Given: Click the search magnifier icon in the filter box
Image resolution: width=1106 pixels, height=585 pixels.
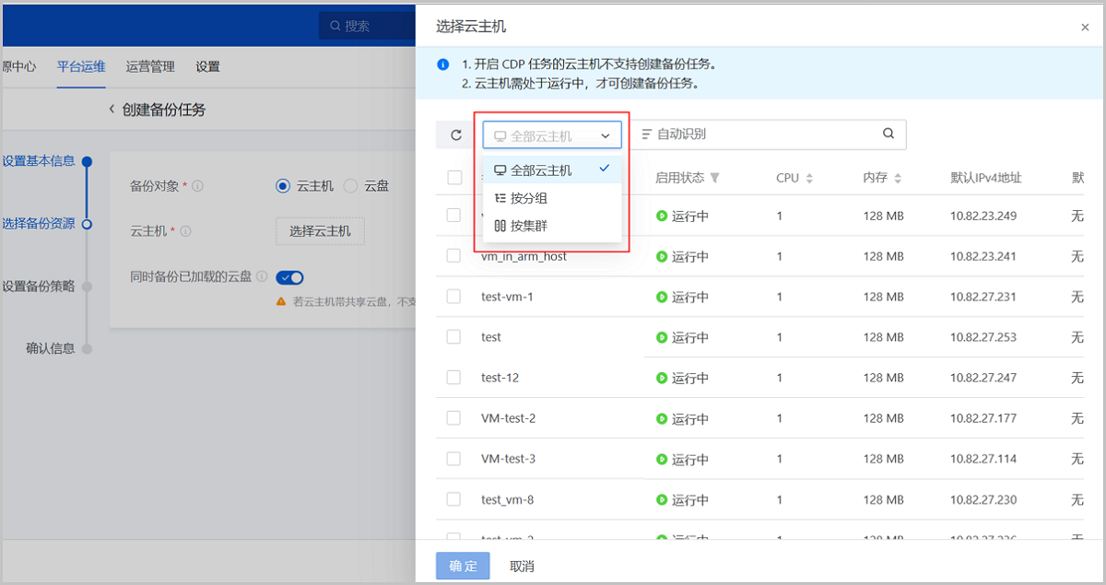Looking at the screenshot, I should click(x=888, y=134).
